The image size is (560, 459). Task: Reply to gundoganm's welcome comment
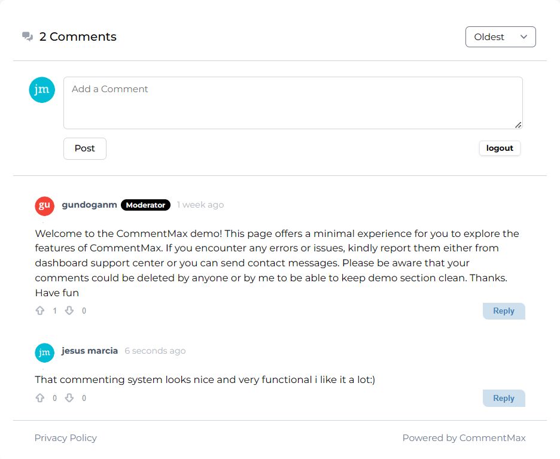tap(503, 311)
